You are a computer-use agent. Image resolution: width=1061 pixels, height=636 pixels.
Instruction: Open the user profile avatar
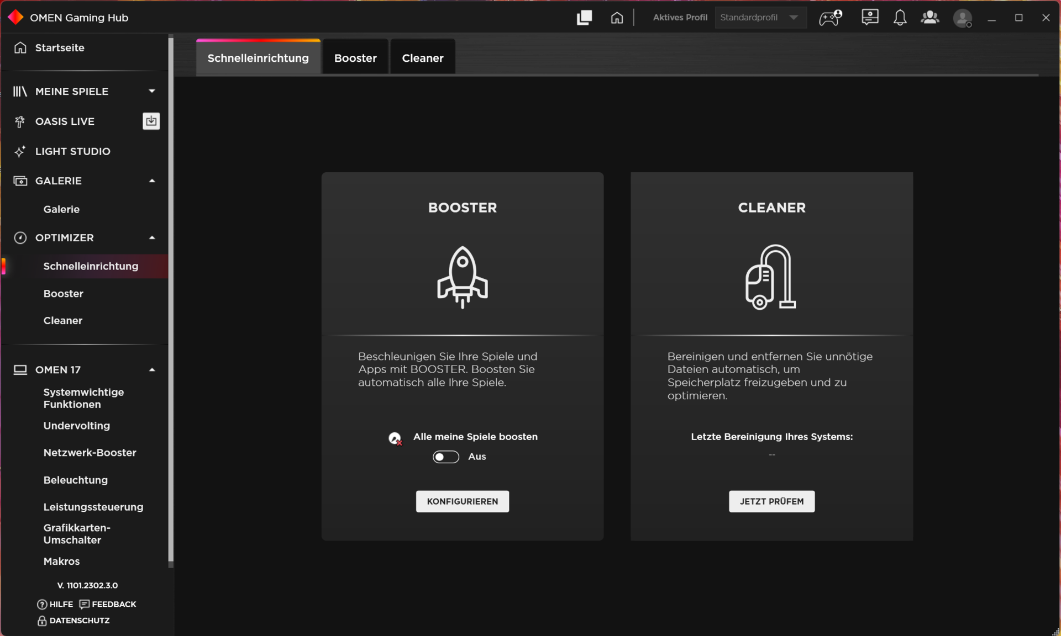tap(962, 18)
